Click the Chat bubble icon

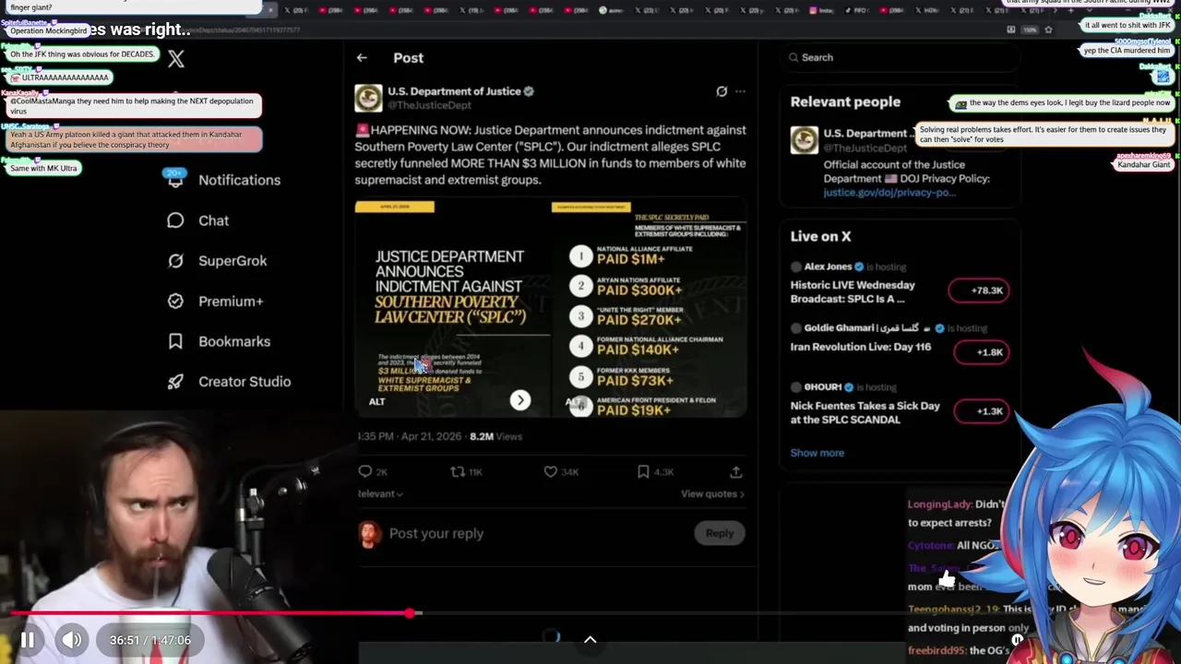[175, 220]
